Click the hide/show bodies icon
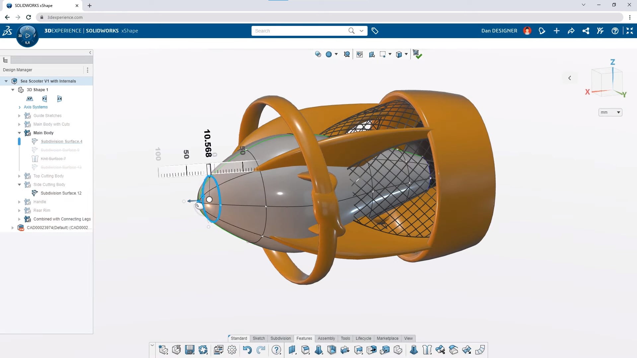This screenshot has height=358, width=637. 318,54
